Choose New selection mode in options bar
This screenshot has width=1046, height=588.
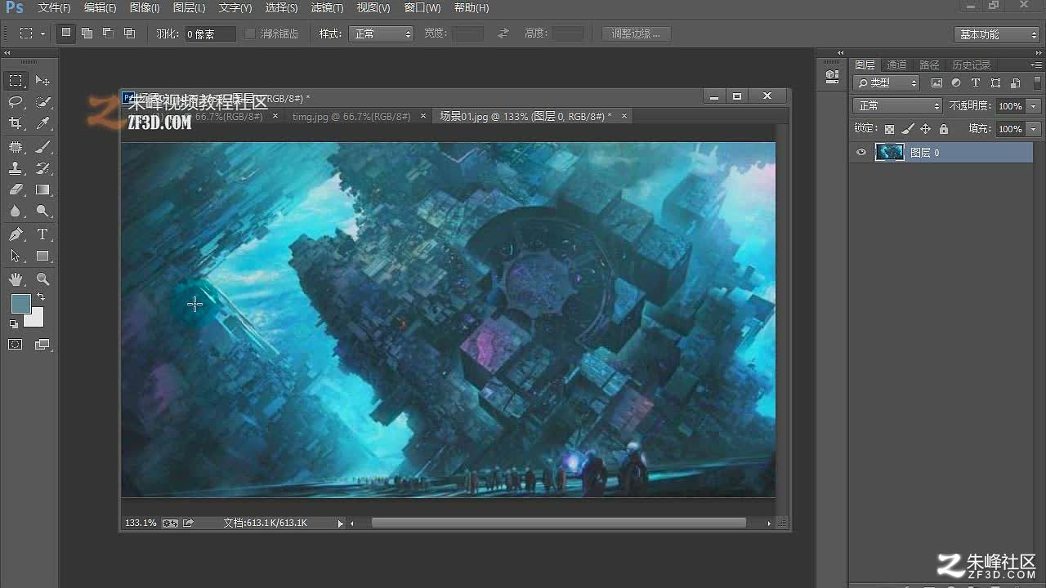[x=65, y=33]
